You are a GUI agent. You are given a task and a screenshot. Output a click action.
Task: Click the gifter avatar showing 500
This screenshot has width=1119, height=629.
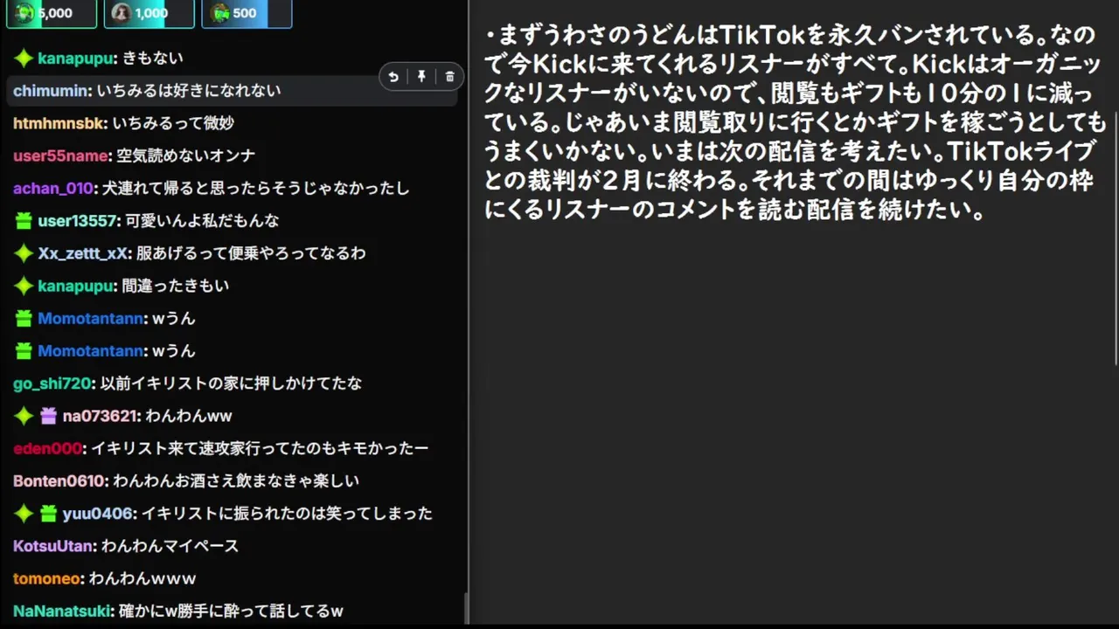[220, 13]
